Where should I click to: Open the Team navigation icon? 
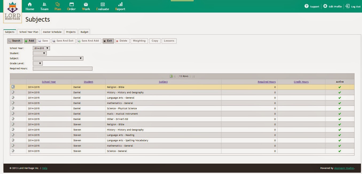pyautogui.click(x=44, y=4)
